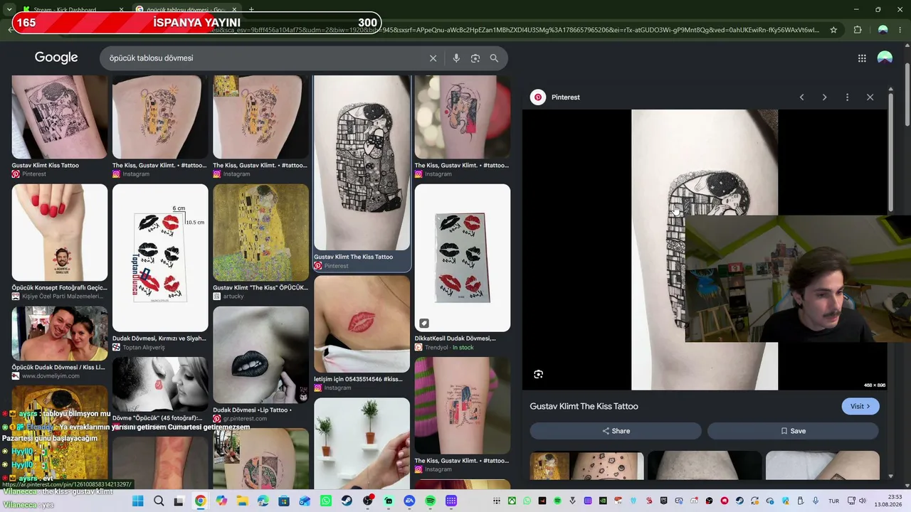This screenshot has width=911, height=512.
Task: Open the Chrome profile avatar in toolbar
Action: [x=883, y=30]
